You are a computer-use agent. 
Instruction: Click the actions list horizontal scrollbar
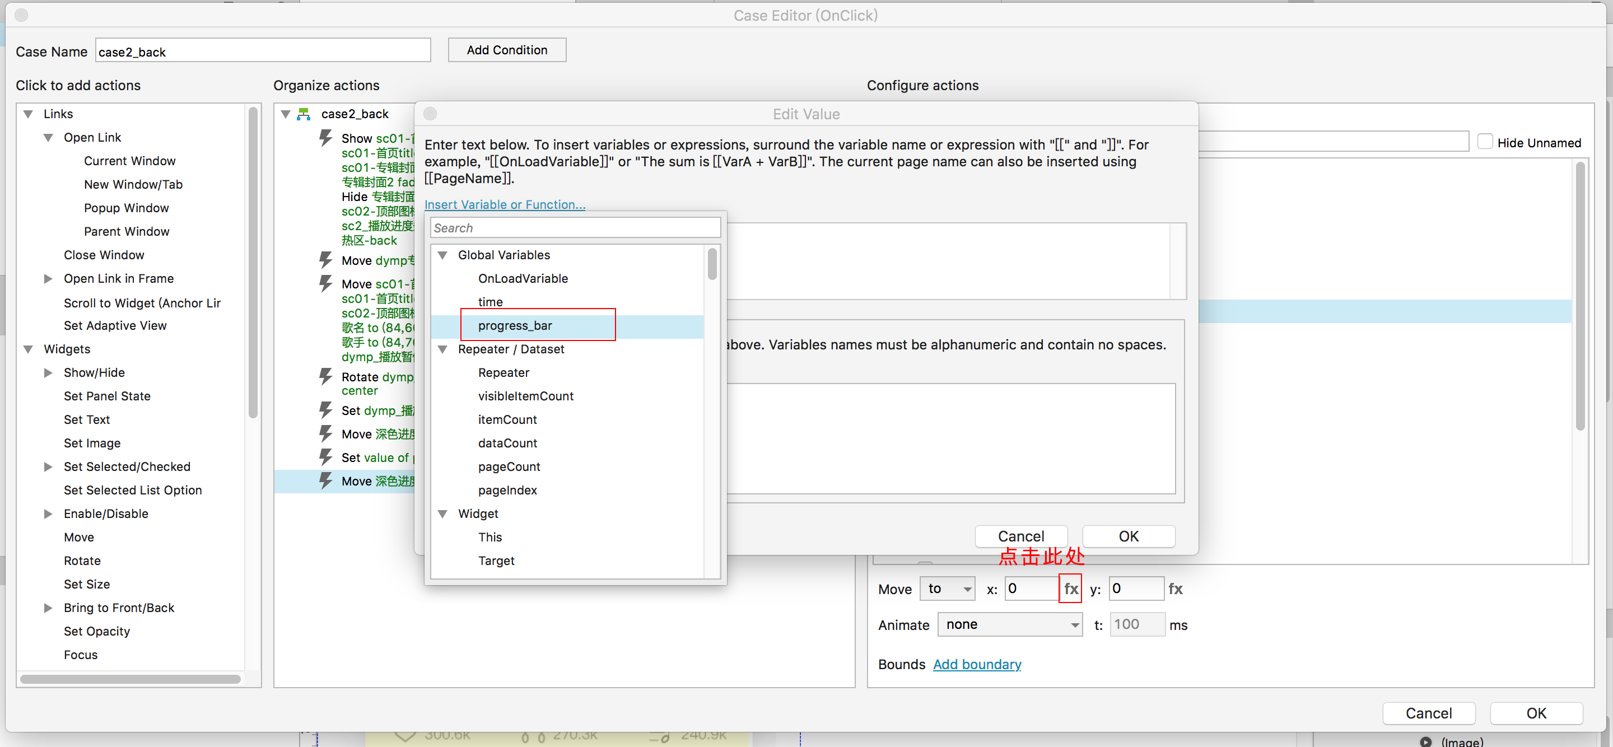click(130, 679)
